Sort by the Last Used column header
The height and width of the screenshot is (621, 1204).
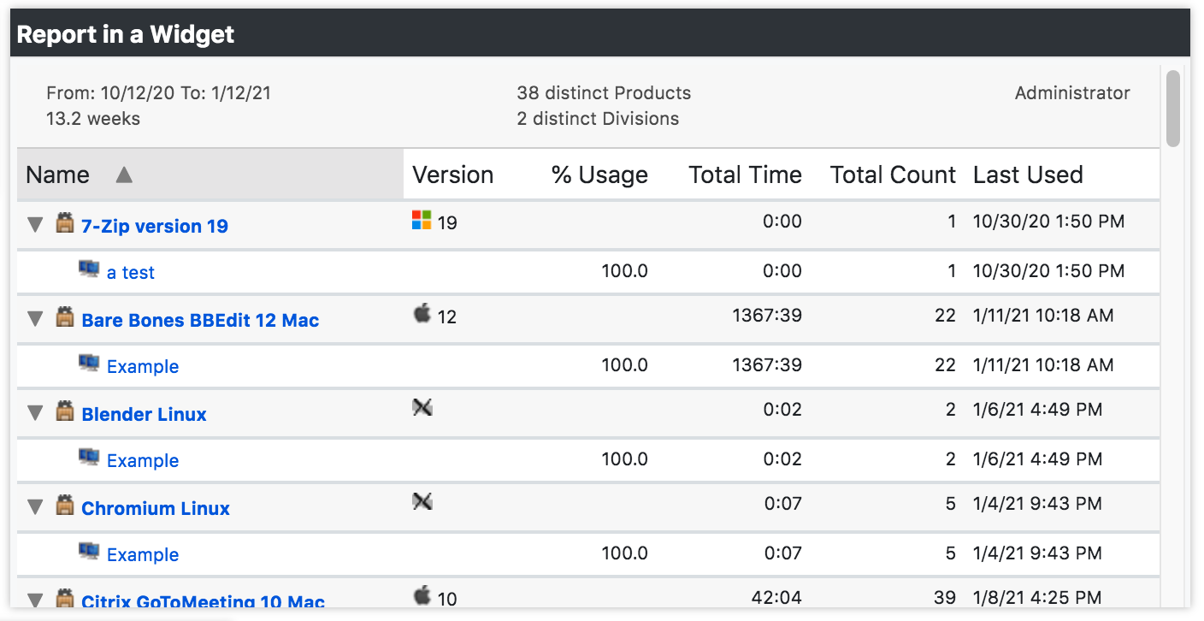(x=1028, y=175)
